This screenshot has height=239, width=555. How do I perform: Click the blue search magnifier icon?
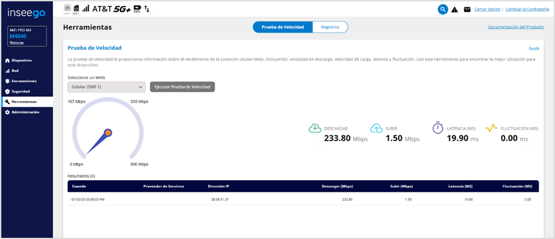click(x=443, y=9)
